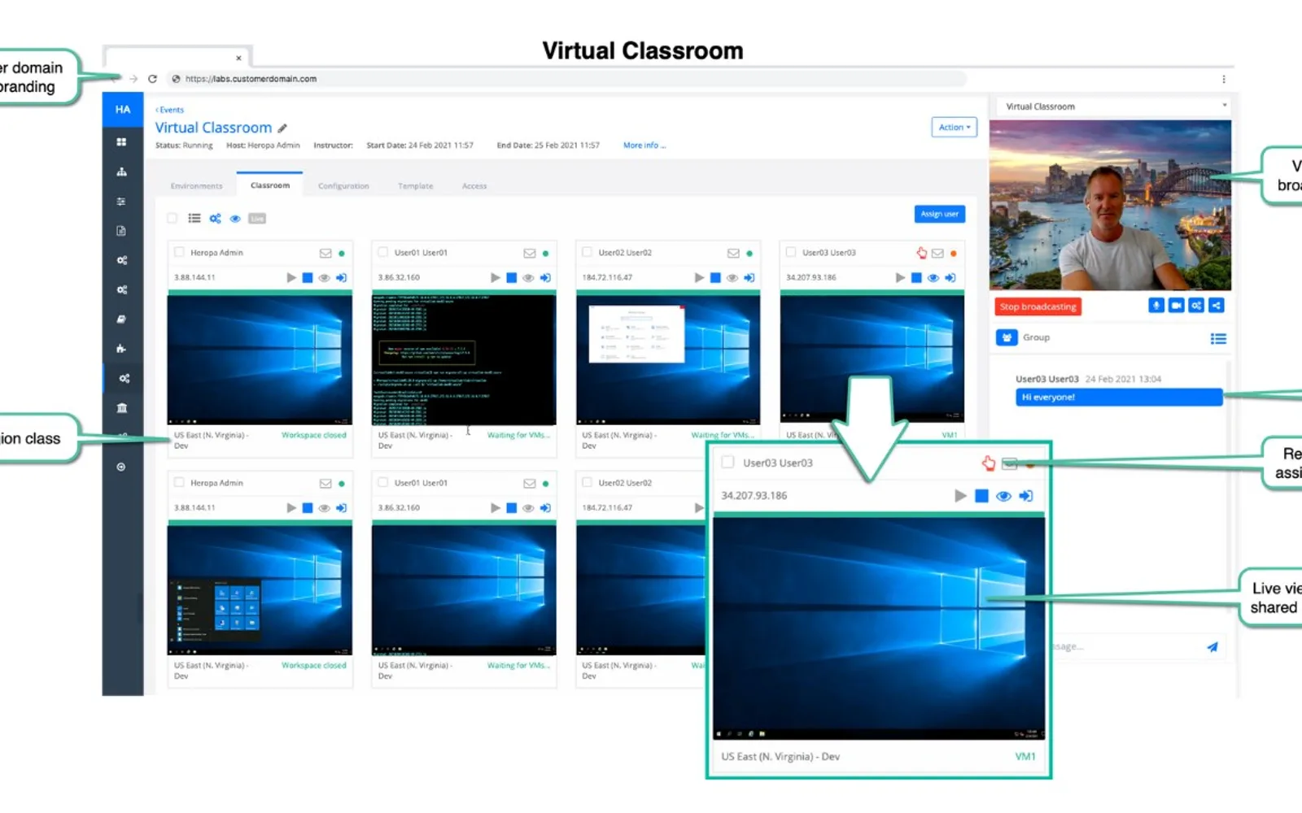Click the HA logo in the sidebar

(123, 109)
